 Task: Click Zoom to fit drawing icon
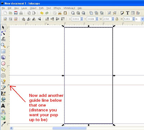click(x=78, y=13)
